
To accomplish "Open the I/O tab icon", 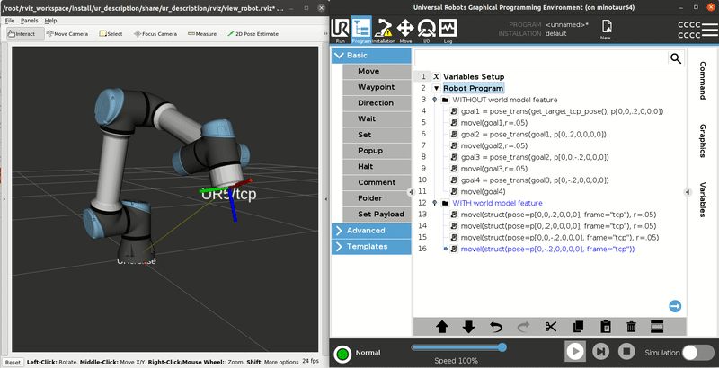I will [426, 30].
